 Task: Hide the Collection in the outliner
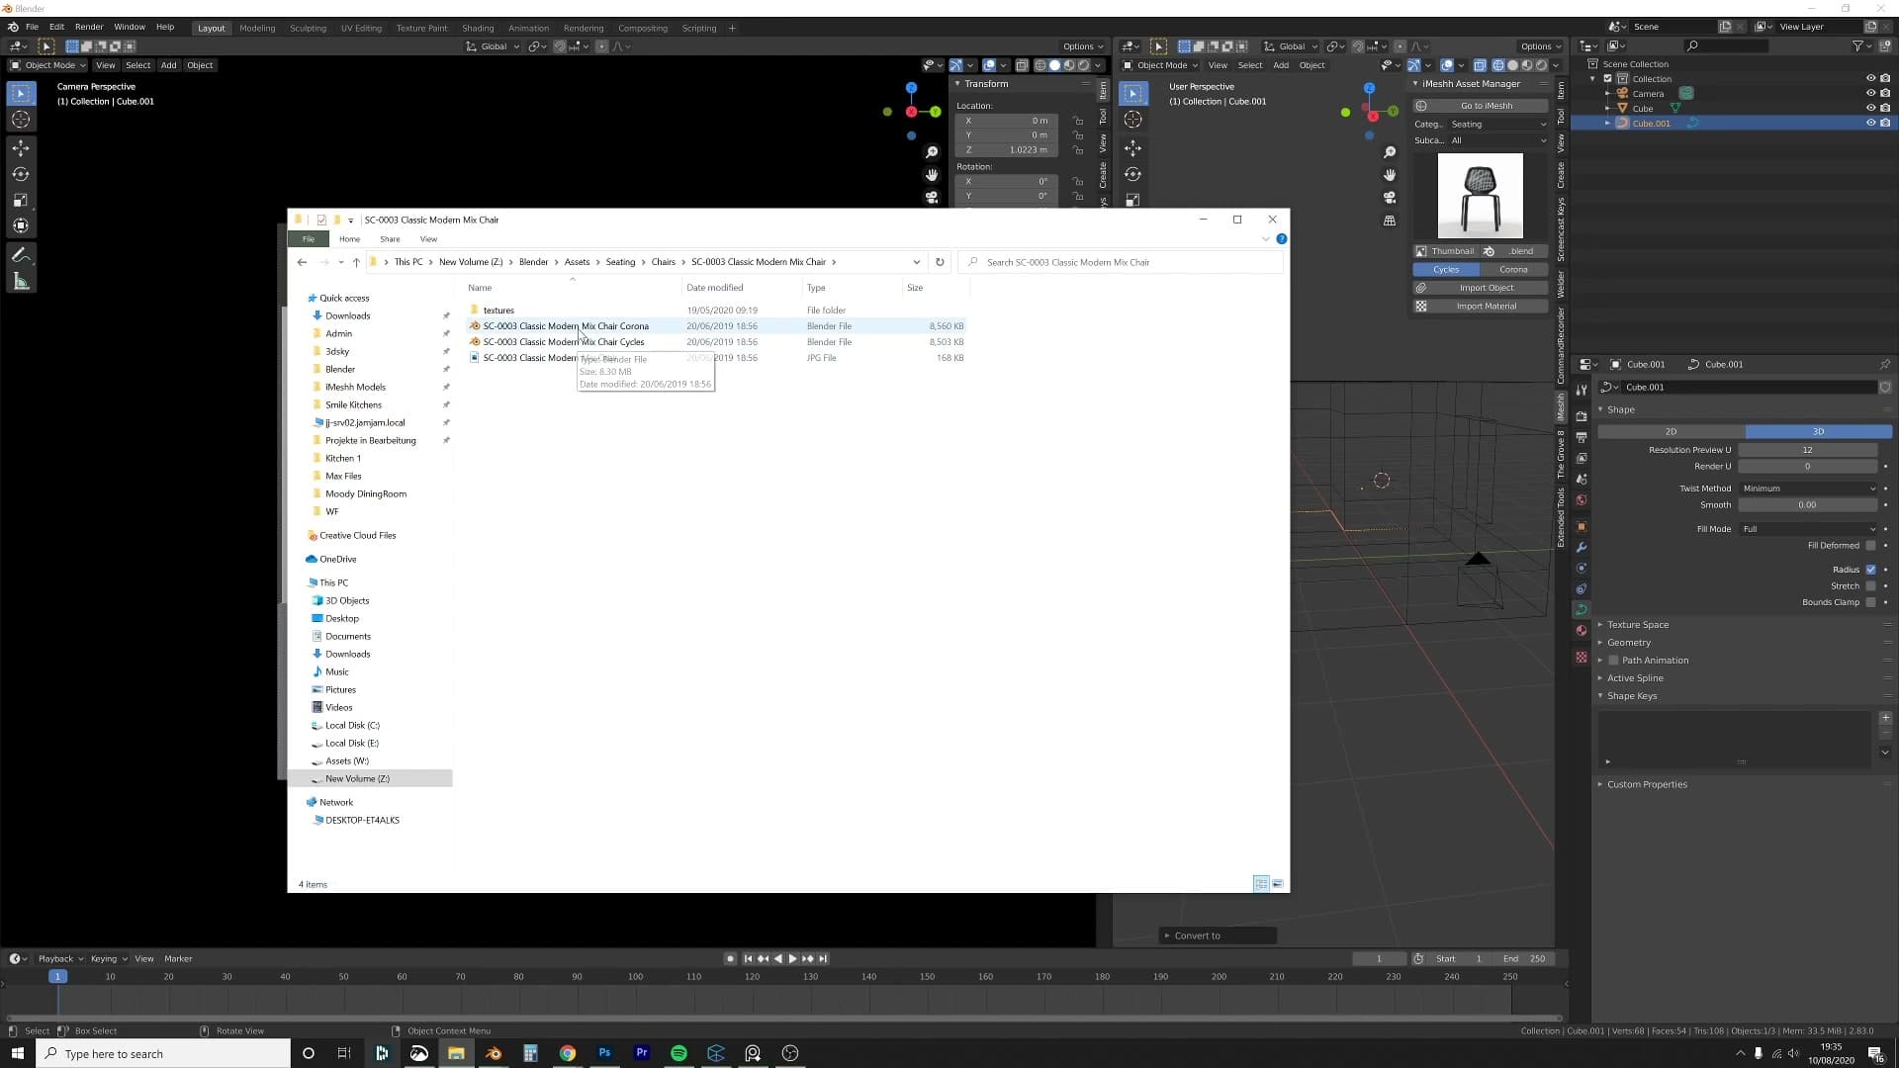1870,78
